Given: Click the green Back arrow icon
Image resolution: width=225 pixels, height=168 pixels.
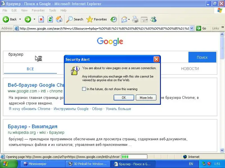Looking at the screenshot, I should click(x=6, y=19).
